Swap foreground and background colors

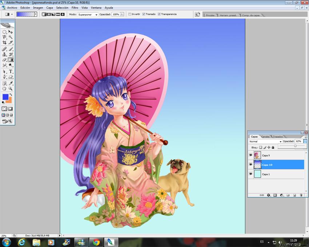(11, 95)
